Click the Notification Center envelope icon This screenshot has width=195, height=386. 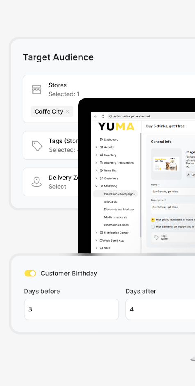point(101,233)
